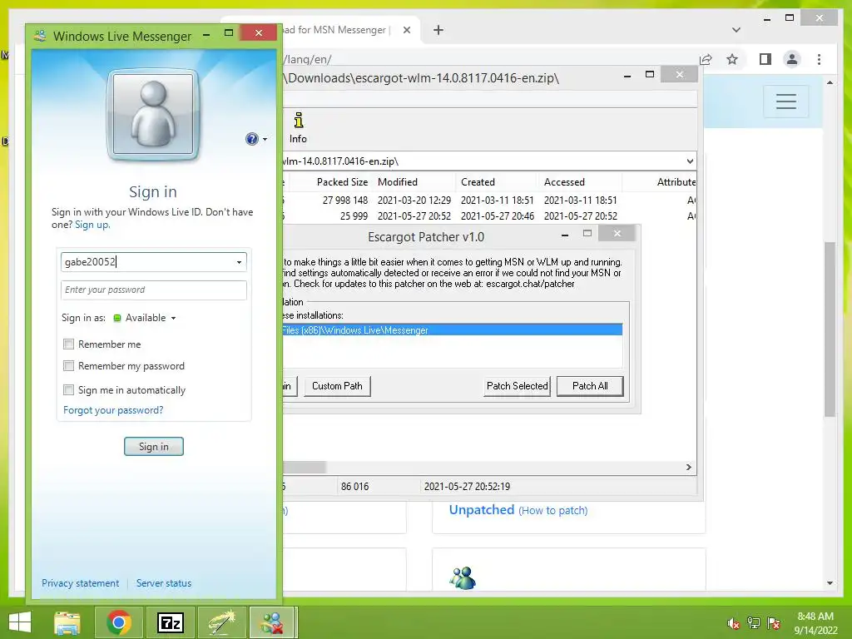Click the browser vertical scrollbar thumb

pyautogui.click(x=830, y=329)
